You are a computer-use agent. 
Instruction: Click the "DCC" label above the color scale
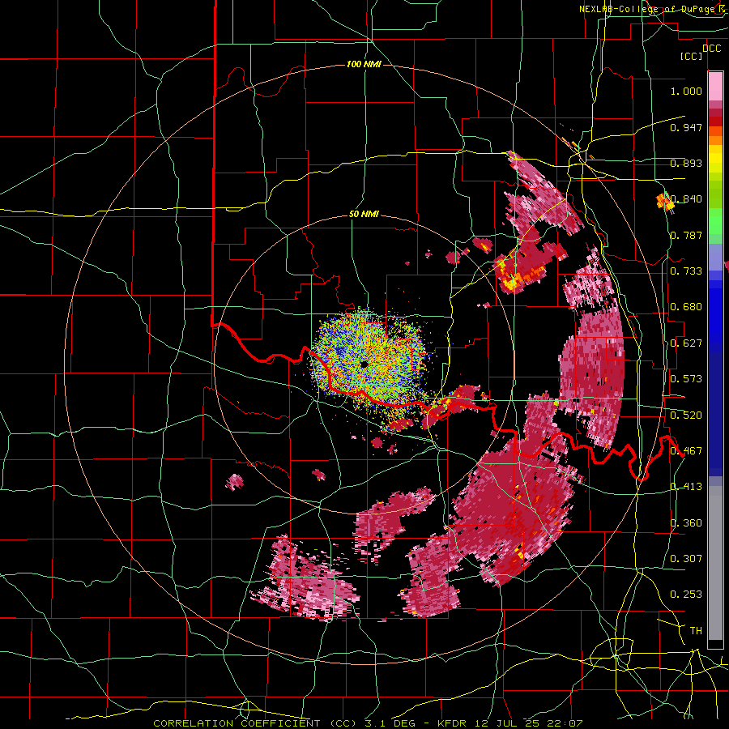tap(711, 49)
